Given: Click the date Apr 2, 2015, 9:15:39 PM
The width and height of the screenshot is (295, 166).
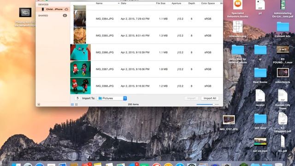Looking at the screenshot, I should (135, 53).
